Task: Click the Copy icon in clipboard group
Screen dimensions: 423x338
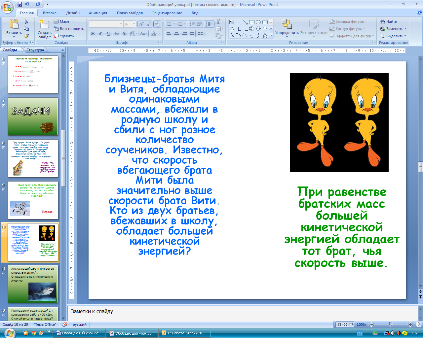Action: (26, 29)
